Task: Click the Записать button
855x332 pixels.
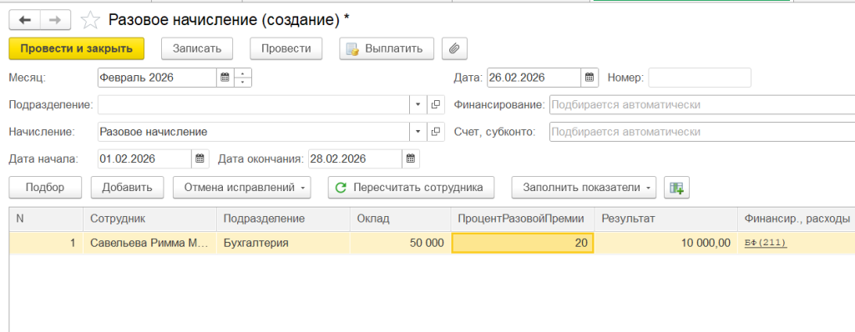Action: (197, 48)
